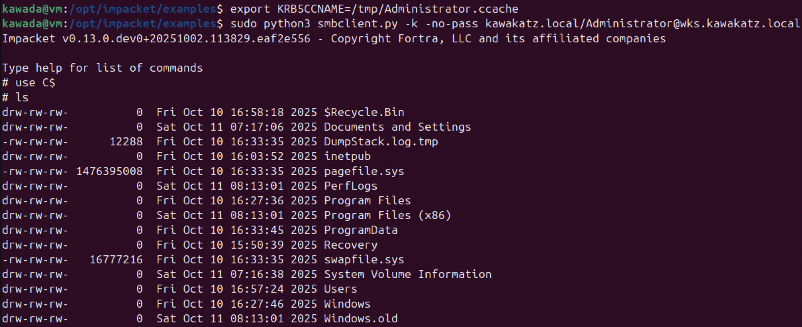
Task: Click the Program Files (x86) entry
Action: point(387,215)
